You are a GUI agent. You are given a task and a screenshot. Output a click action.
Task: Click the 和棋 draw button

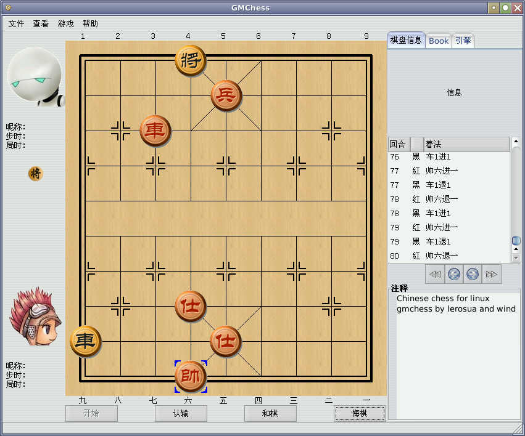(270, 414)
